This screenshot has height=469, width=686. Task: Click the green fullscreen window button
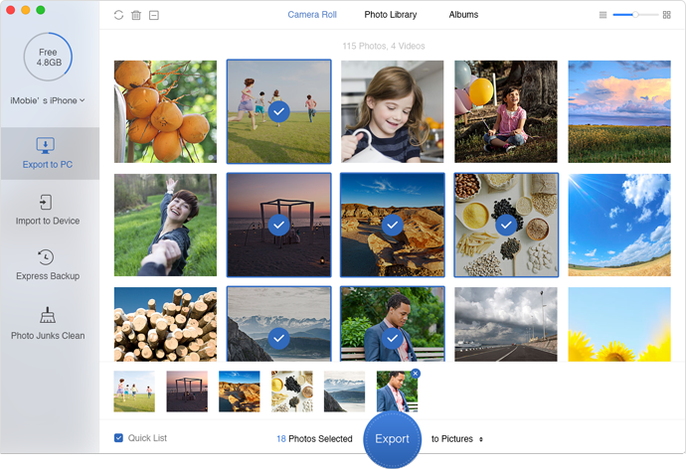pos(41,10)
